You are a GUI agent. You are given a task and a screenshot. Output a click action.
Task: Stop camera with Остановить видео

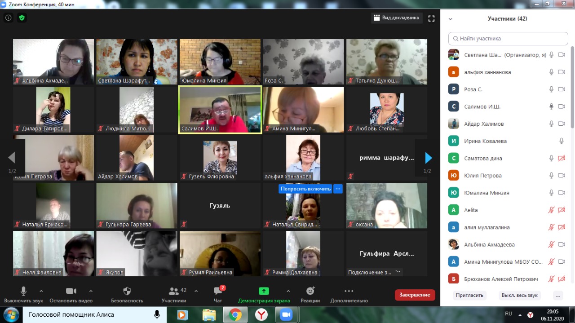point(71,291)
